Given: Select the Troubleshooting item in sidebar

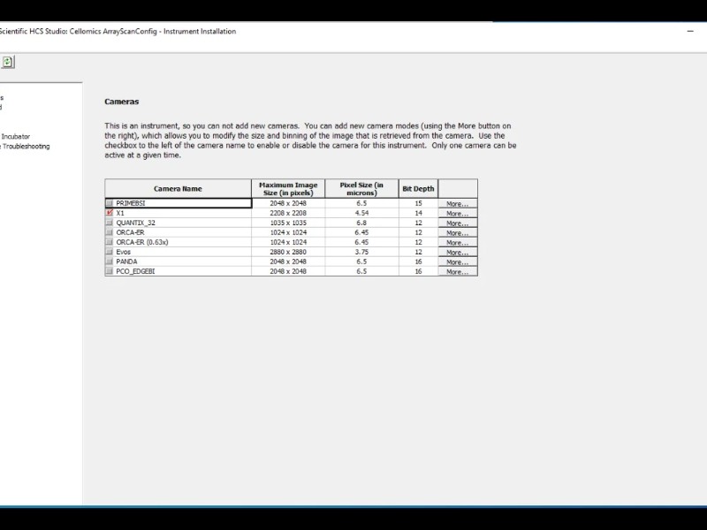Looking at the screenshot, I should pyautogui.click(x=26, y=146).
